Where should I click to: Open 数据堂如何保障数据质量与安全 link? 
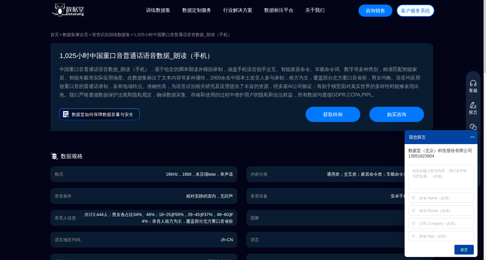pos(99,114)
